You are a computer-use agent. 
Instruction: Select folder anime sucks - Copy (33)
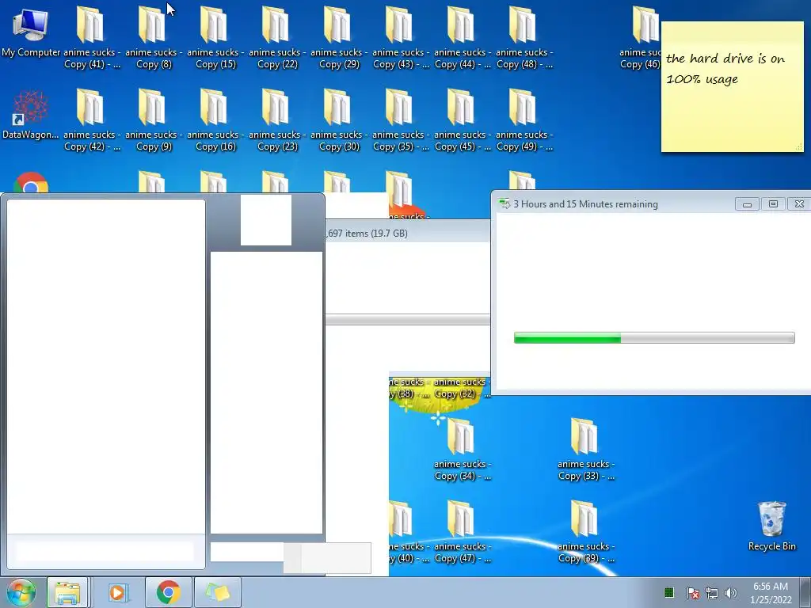coord(586,450)
